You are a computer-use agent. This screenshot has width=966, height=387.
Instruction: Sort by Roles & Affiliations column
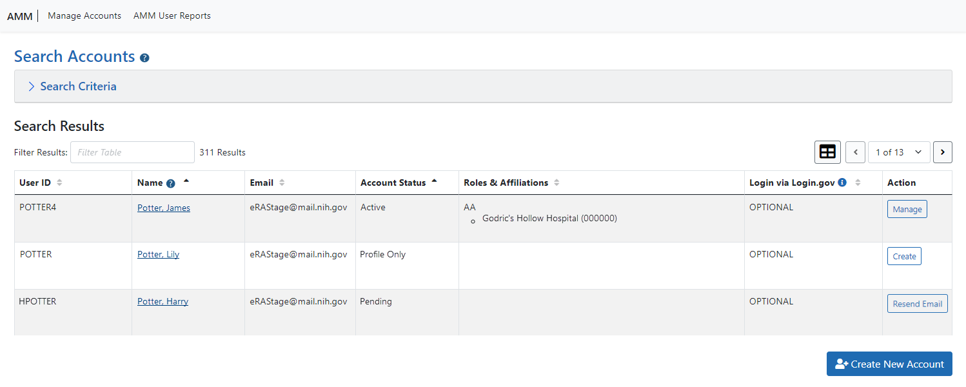(x=557, y=183)
